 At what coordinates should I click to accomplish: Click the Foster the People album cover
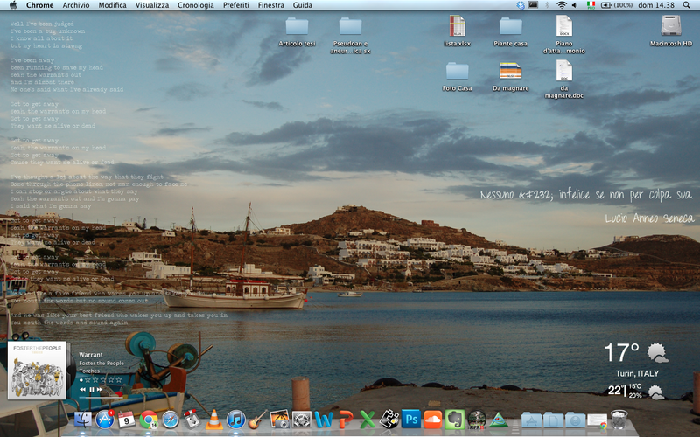pos(37,371)
